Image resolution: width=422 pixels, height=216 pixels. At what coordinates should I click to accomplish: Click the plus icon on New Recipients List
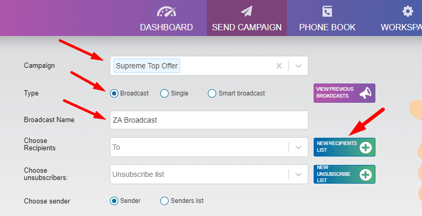click(x=365, y=147)
